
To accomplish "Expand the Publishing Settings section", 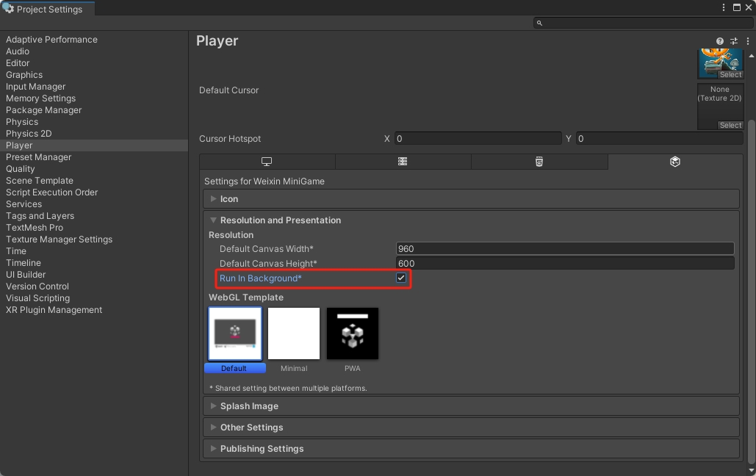I will tap(261, 449).
